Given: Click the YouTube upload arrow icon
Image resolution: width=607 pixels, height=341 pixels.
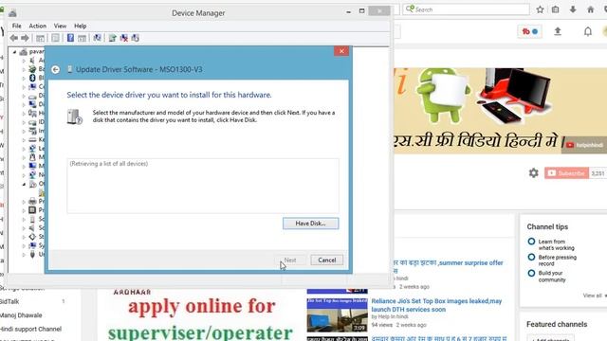Looking at the screenshot, I should (x=558, y=31).
